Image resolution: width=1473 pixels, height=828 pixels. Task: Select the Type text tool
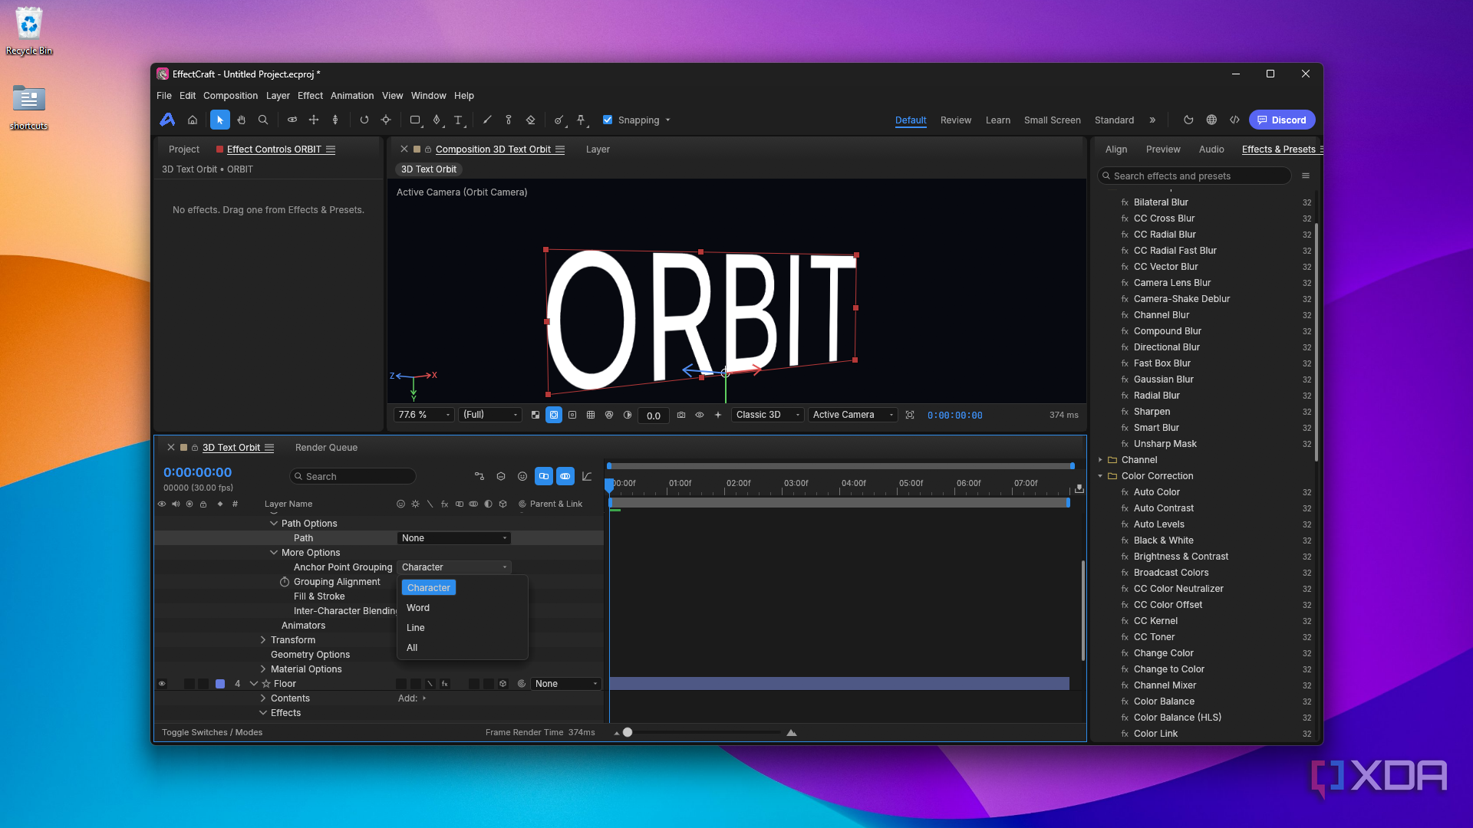coord(458,120)
